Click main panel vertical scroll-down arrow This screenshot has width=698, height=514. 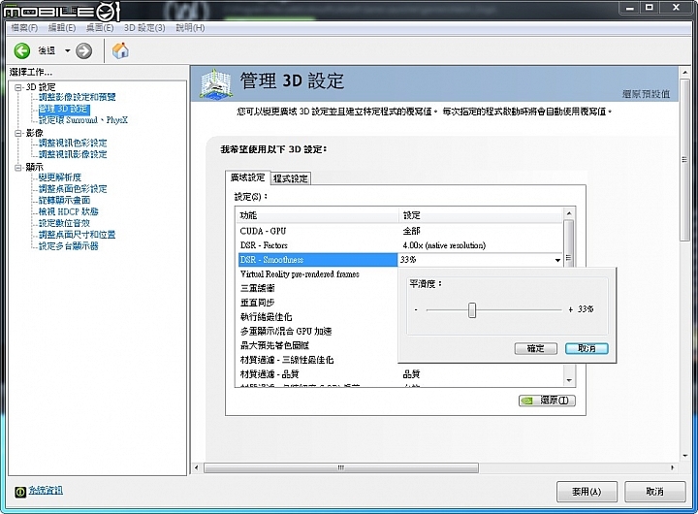coord(684,456)
